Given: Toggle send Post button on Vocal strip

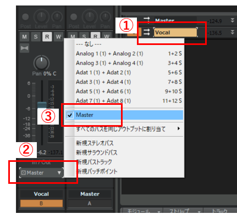Looking at the screenshot, I should pyautogui.click(x=25, y=17).
